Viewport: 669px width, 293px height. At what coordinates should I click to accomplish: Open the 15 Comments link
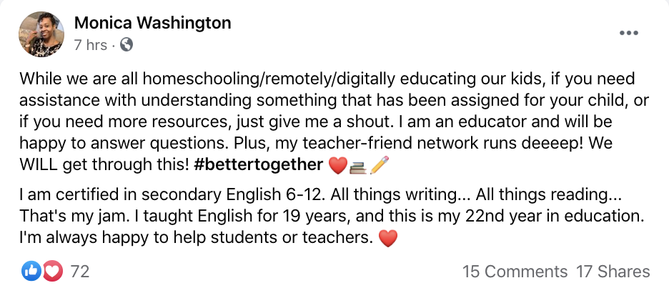515,272
